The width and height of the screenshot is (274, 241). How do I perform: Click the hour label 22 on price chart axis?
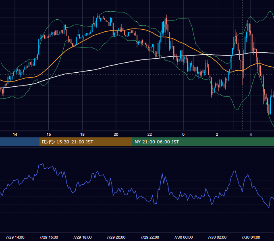[149, 135]
